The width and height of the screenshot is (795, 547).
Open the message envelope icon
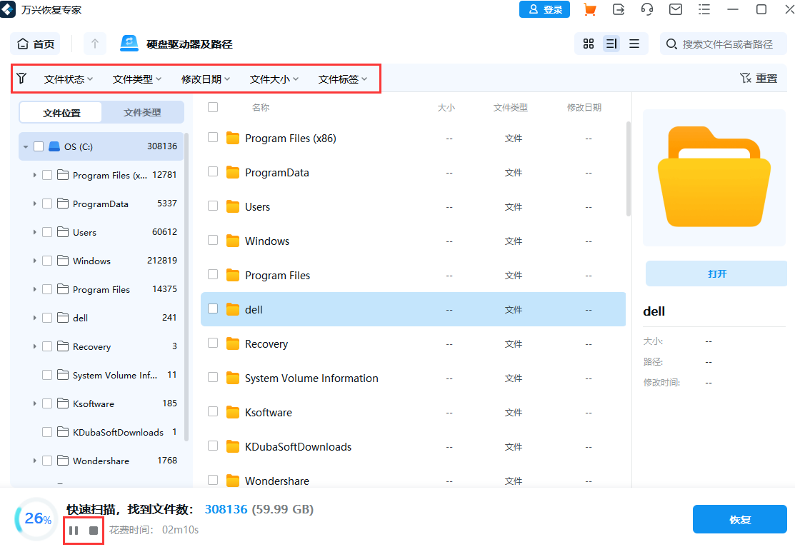click(674, 9)
